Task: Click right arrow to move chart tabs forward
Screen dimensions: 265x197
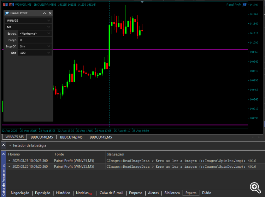Action: [x=259, y=137]
